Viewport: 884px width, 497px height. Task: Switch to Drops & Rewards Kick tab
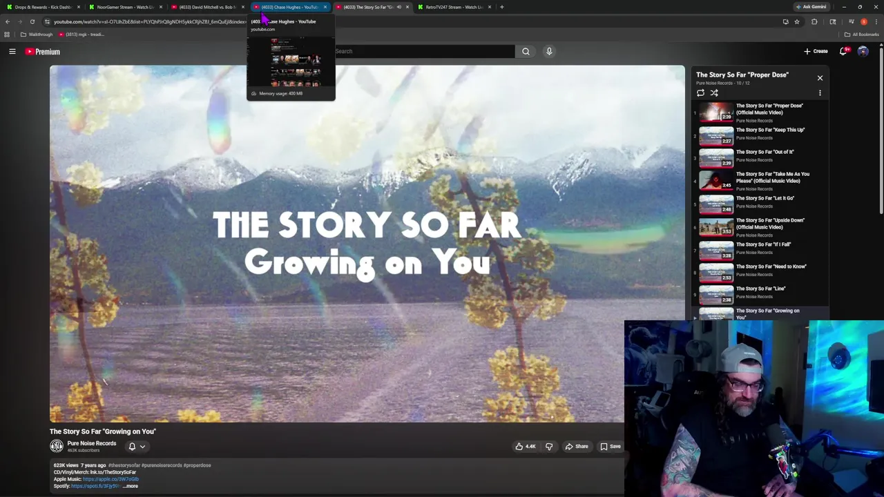pyautogui.click(x=41, y=7)
